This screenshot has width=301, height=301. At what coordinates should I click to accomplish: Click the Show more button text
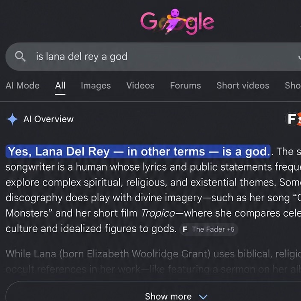click(168, 296)
